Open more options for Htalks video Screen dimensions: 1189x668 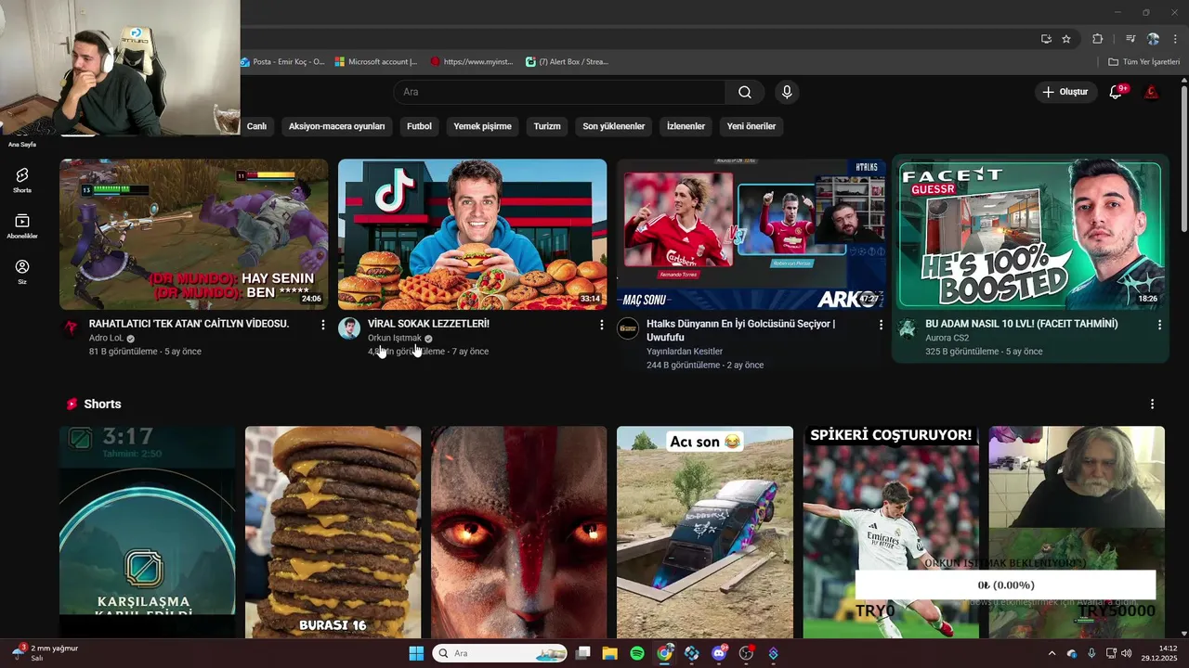coord(881,325)
